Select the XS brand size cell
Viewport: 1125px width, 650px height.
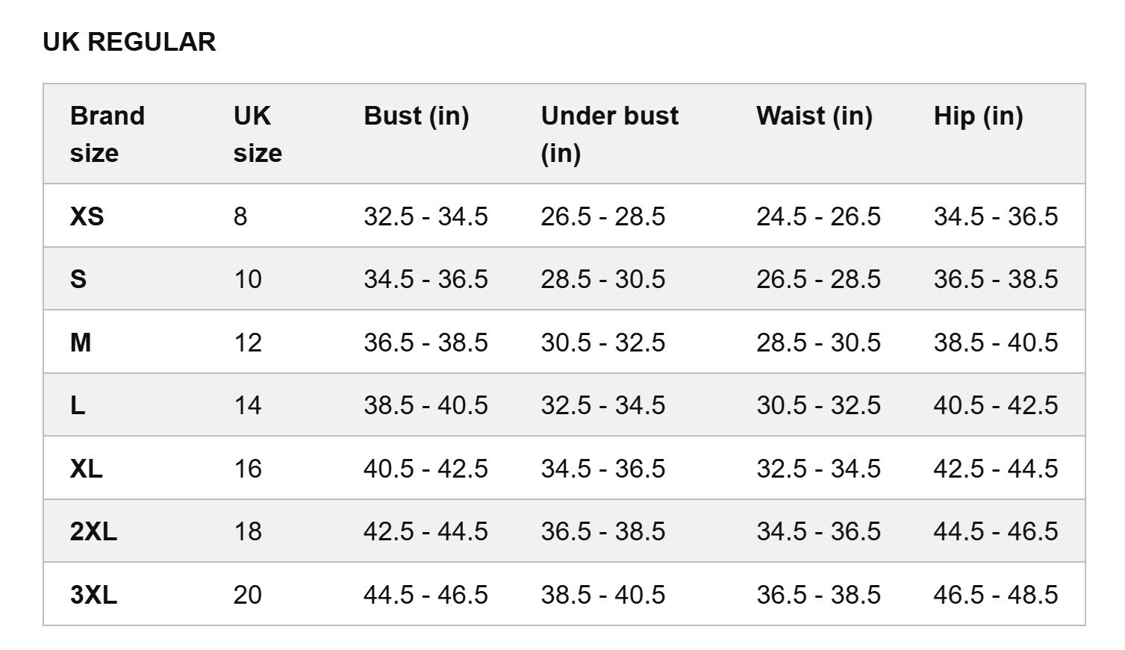[87, 216]
